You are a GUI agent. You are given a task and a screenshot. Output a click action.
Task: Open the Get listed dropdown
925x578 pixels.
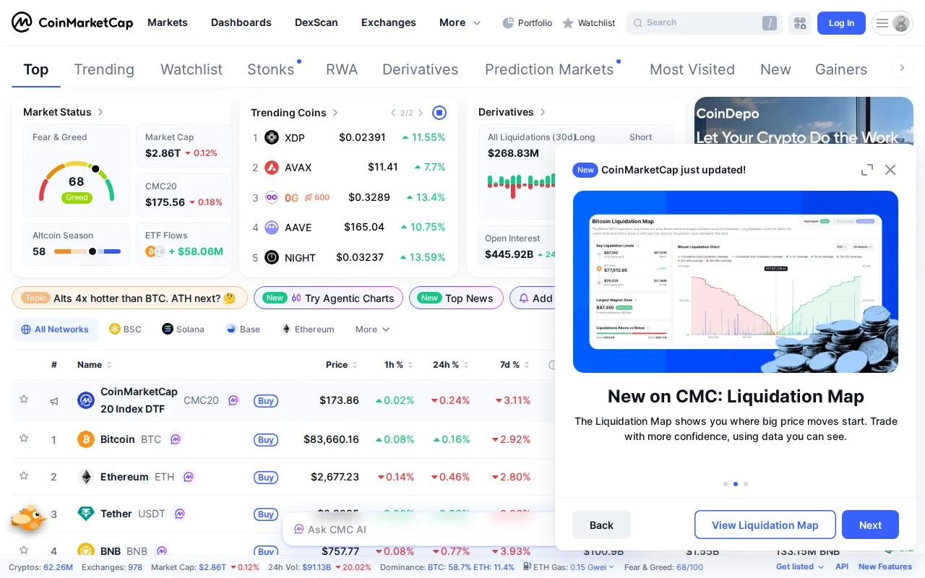click(x=800, y=567)
